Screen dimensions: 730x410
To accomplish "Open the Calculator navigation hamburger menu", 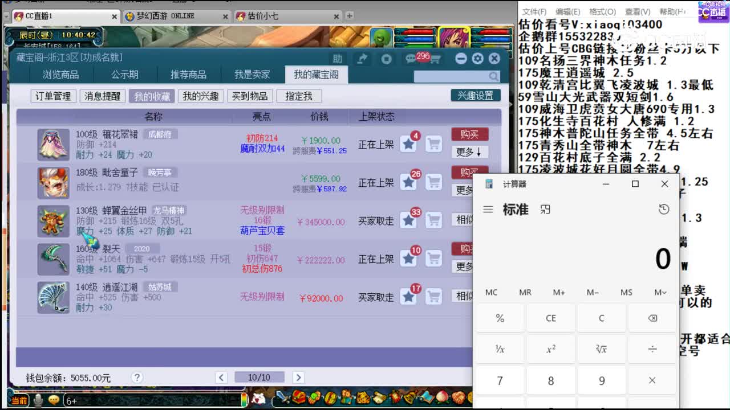I will [488, 209].
